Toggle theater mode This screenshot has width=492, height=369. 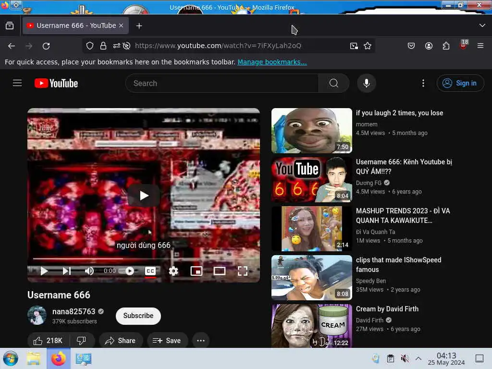point(219,271)
